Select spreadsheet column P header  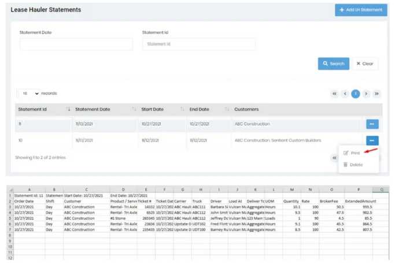[x=359, y=190]
